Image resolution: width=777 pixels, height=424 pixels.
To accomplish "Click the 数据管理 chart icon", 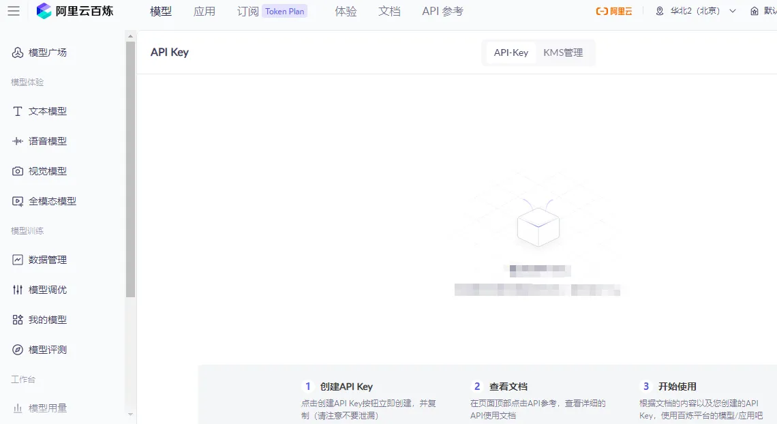I will pos(18,260).
